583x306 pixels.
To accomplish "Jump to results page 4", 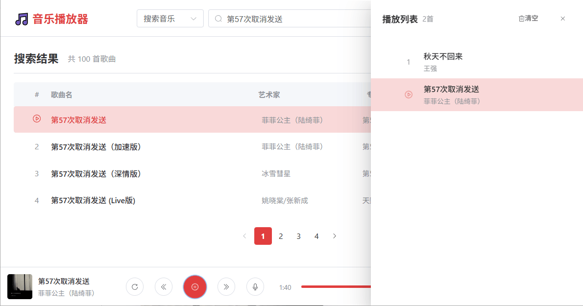I will click(316, 236).
